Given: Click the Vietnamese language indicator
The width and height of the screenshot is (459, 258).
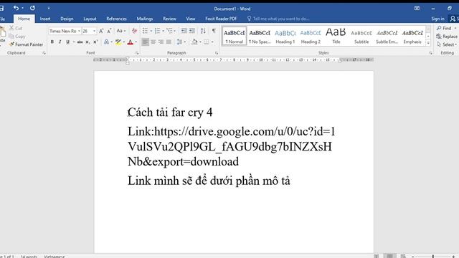Looking at the screenshot, I should coord(55,257).
